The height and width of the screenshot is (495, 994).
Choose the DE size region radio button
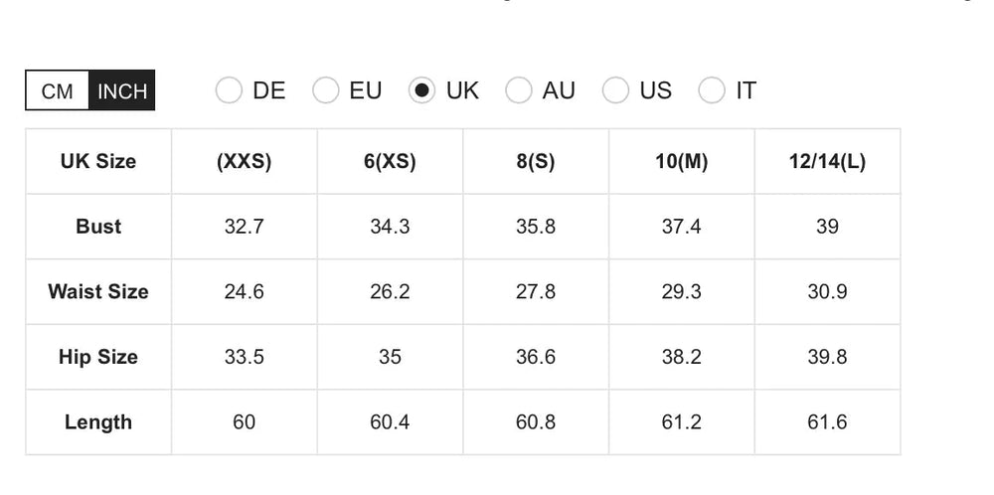(229, 90)
